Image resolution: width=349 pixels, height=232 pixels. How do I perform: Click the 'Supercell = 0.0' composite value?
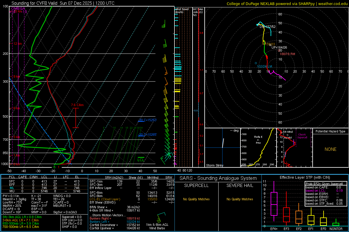(72, 217)
